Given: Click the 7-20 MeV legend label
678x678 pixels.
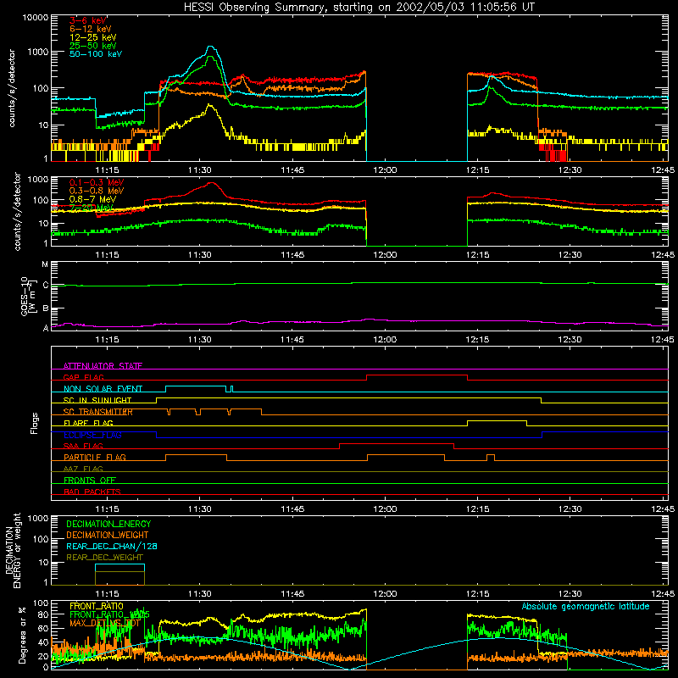Looking at the screenshot, I should [x=91, y=208].
